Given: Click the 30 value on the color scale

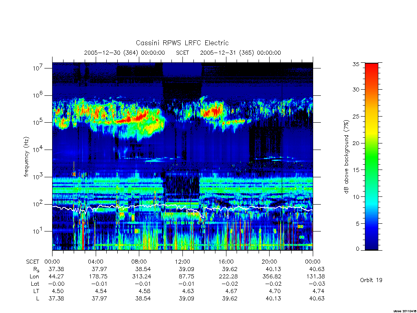Looking at the screenshot, I should [x=356, y=90].
